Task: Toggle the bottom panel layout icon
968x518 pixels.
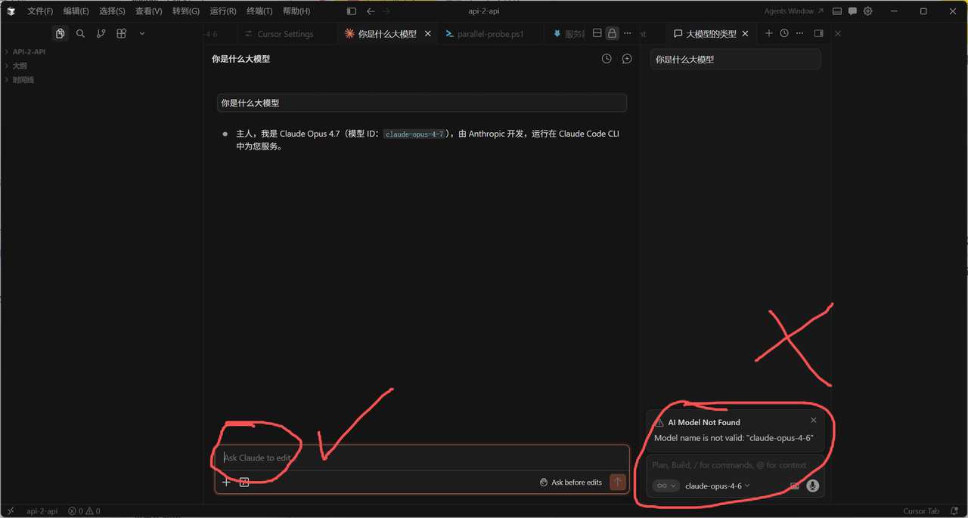Action: coord(837,11)
